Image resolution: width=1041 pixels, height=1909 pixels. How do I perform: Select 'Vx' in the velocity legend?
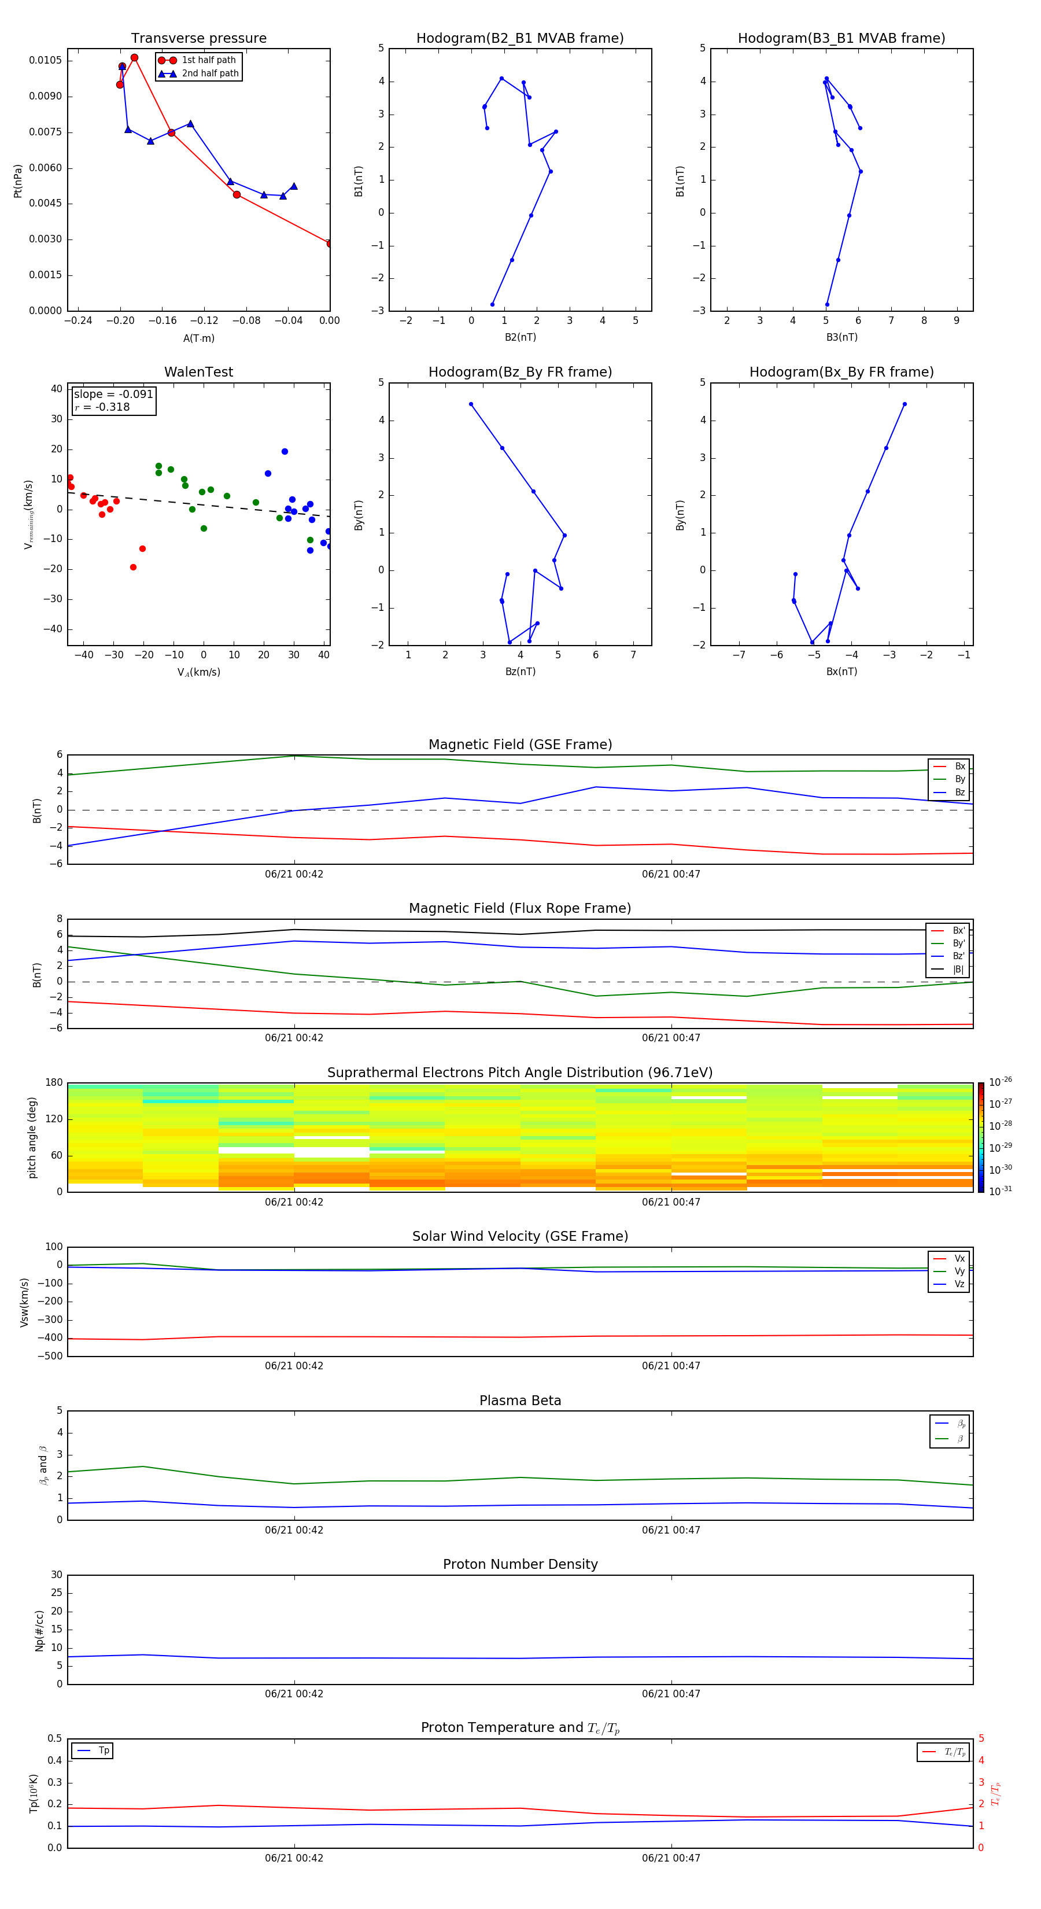click(949, 1258)
